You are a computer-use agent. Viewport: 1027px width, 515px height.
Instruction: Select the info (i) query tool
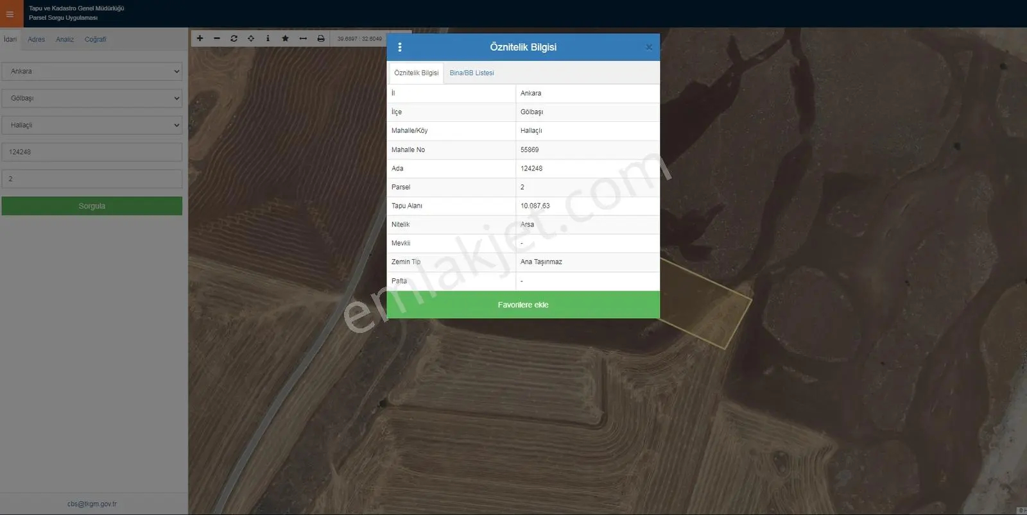pos(268,38)
